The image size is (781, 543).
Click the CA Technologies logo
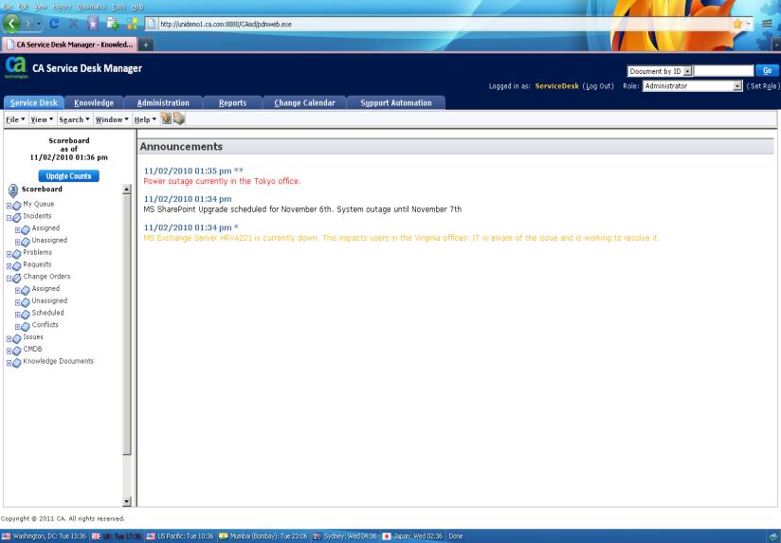pyautogui.click(x=16, y=67)
